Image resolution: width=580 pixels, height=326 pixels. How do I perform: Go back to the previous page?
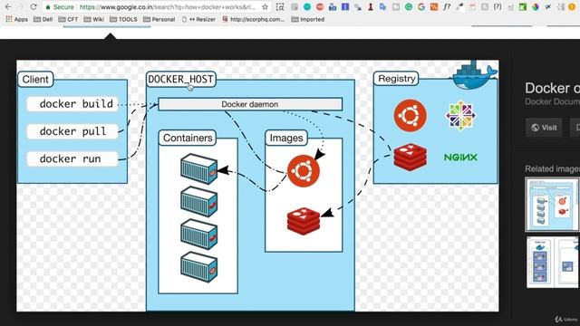8,6
